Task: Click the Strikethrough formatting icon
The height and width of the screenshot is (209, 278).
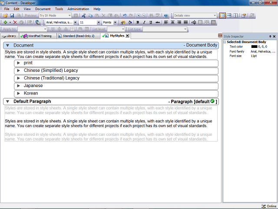Action: (x=157, y=22)
